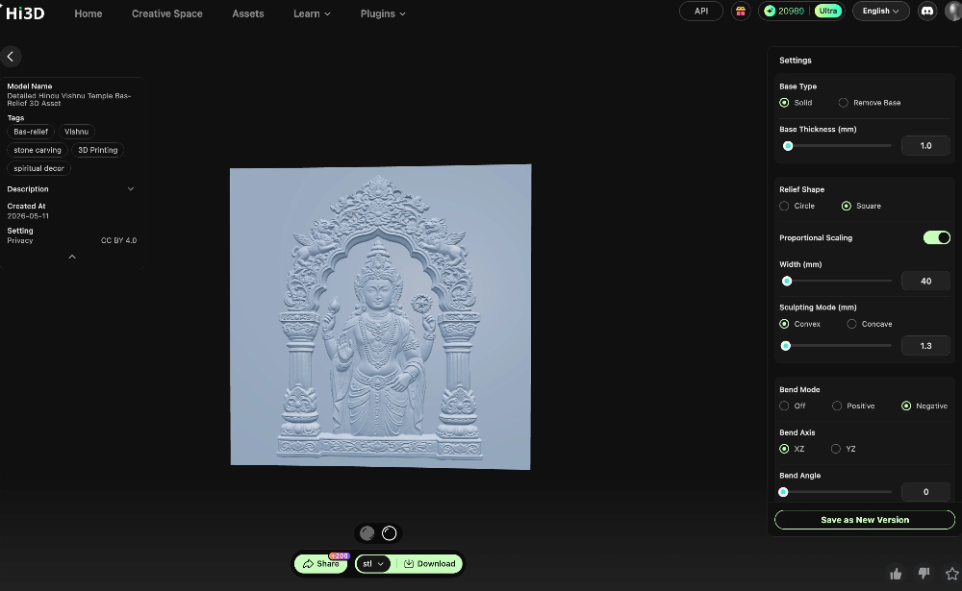This screenshot has height=591, width=962.
Task: Click the Download button
Action: pyautogui.click(x=430, y=563)
